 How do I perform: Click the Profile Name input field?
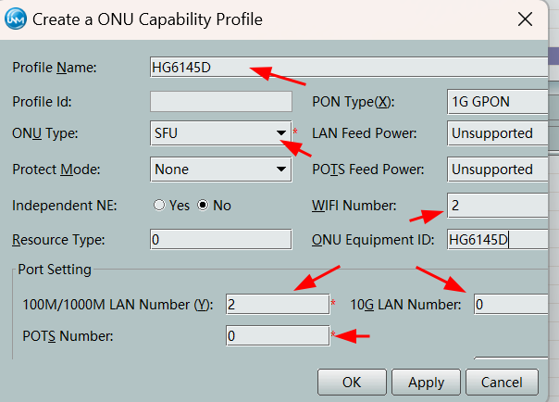[349, 67]
